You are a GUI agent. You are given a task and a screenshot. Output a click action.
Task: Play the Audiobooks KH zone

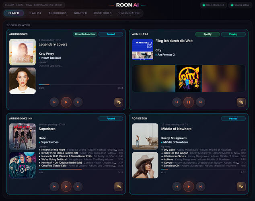coord(66,187)
